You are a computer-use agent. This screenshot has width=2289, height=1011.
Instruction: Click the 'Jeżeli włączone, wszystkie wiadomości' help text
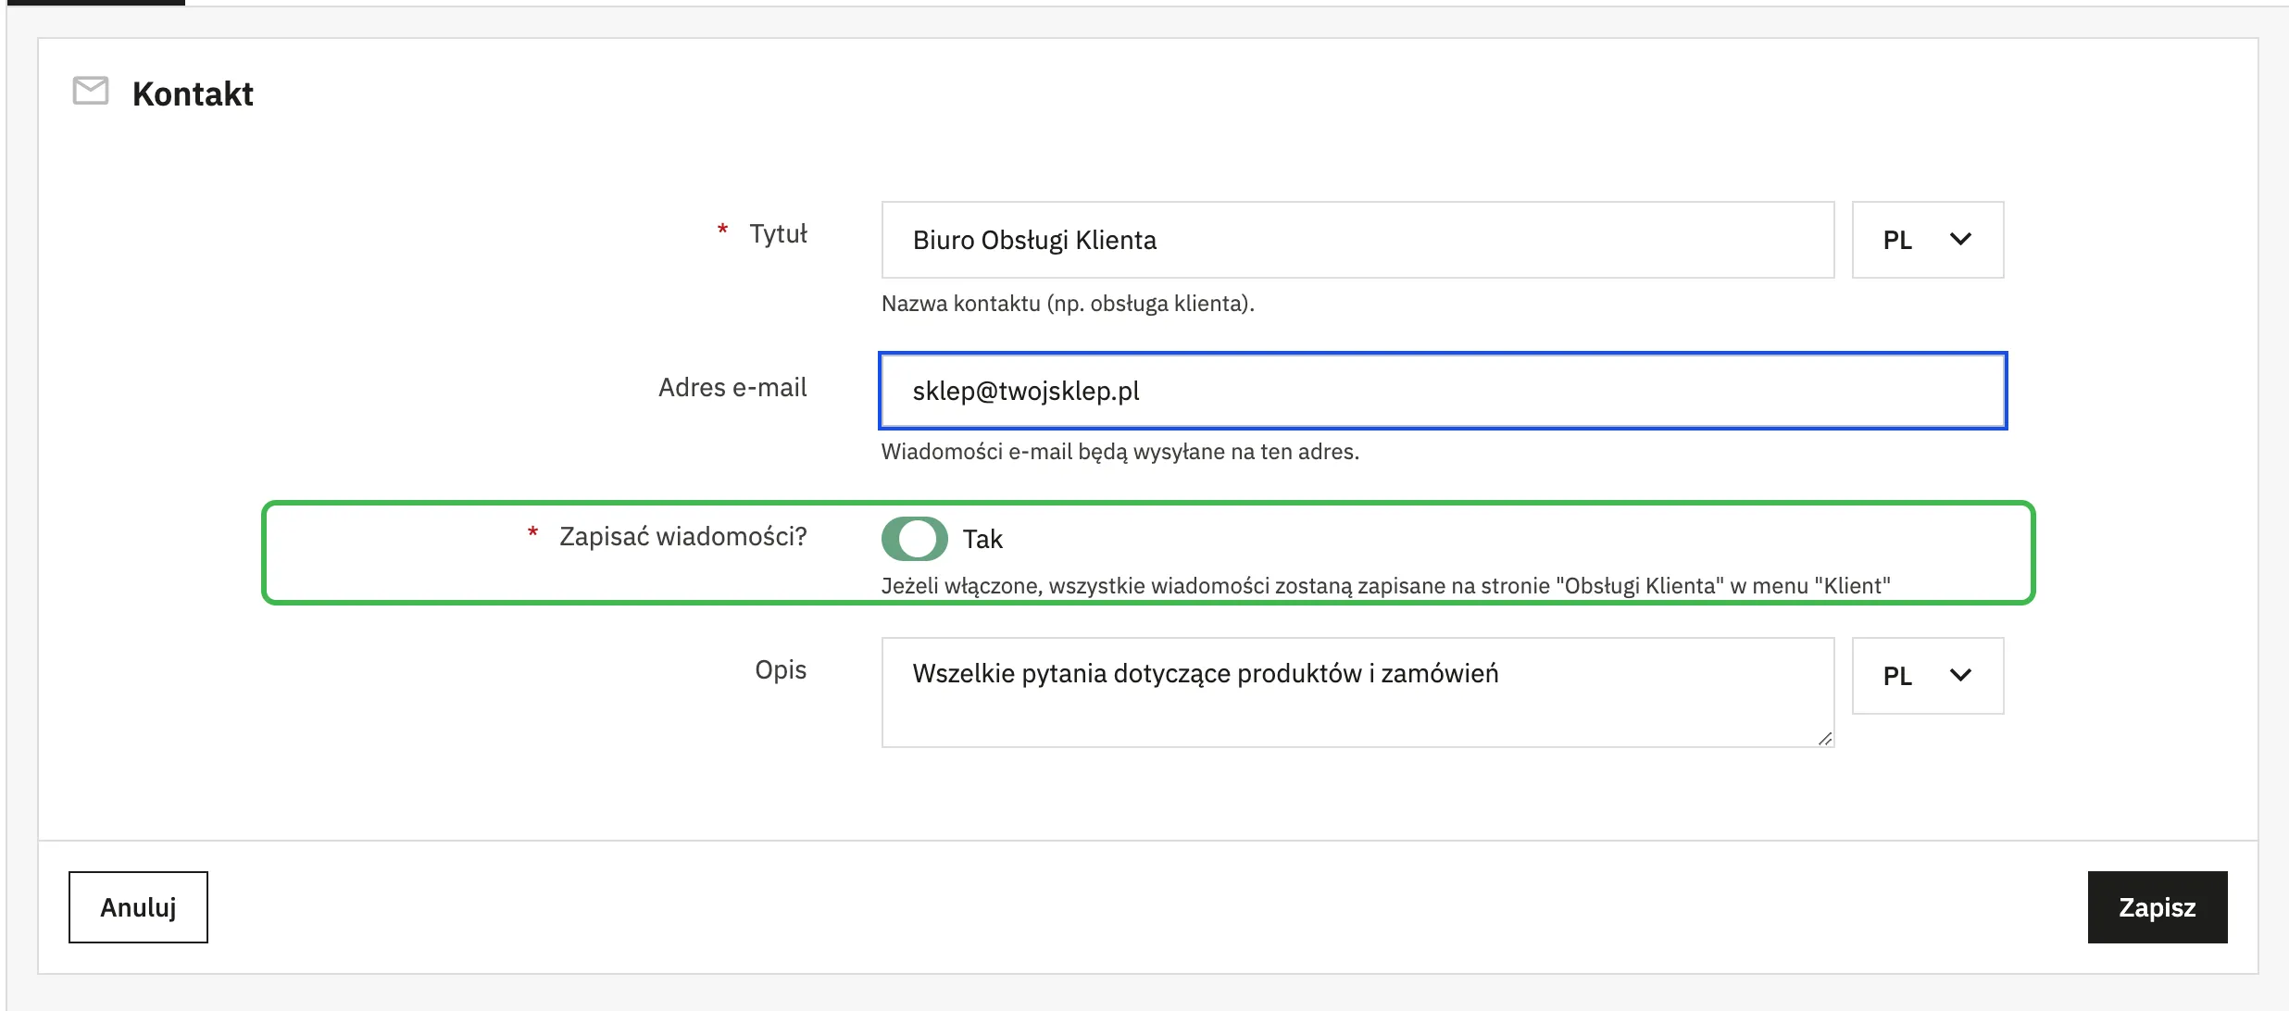click(x=1385, y=586)
